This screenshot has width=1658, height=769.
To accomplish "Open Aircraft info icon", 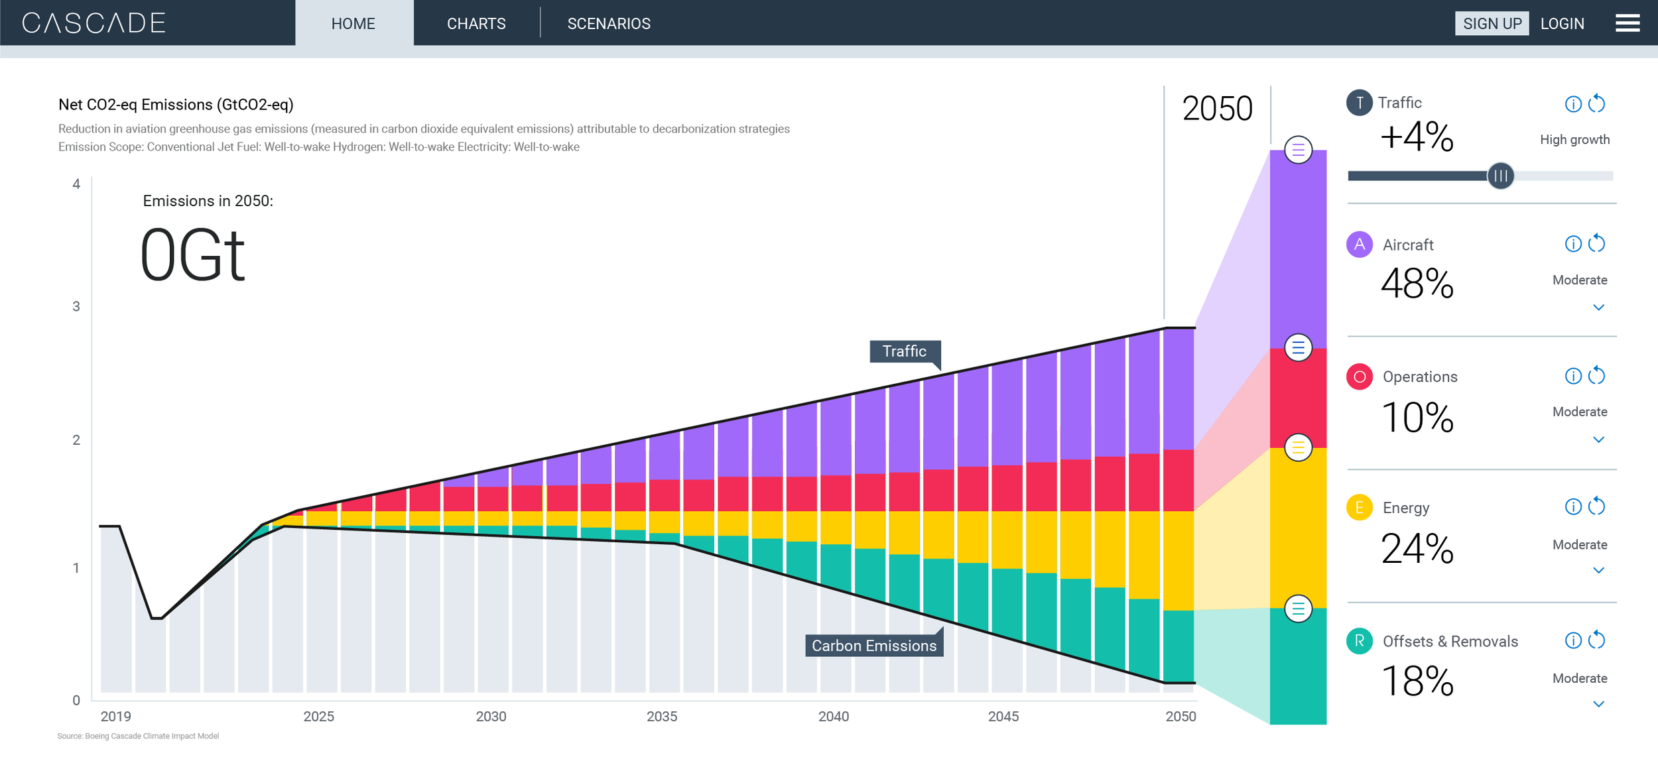I will click(x=1572, y=244).
